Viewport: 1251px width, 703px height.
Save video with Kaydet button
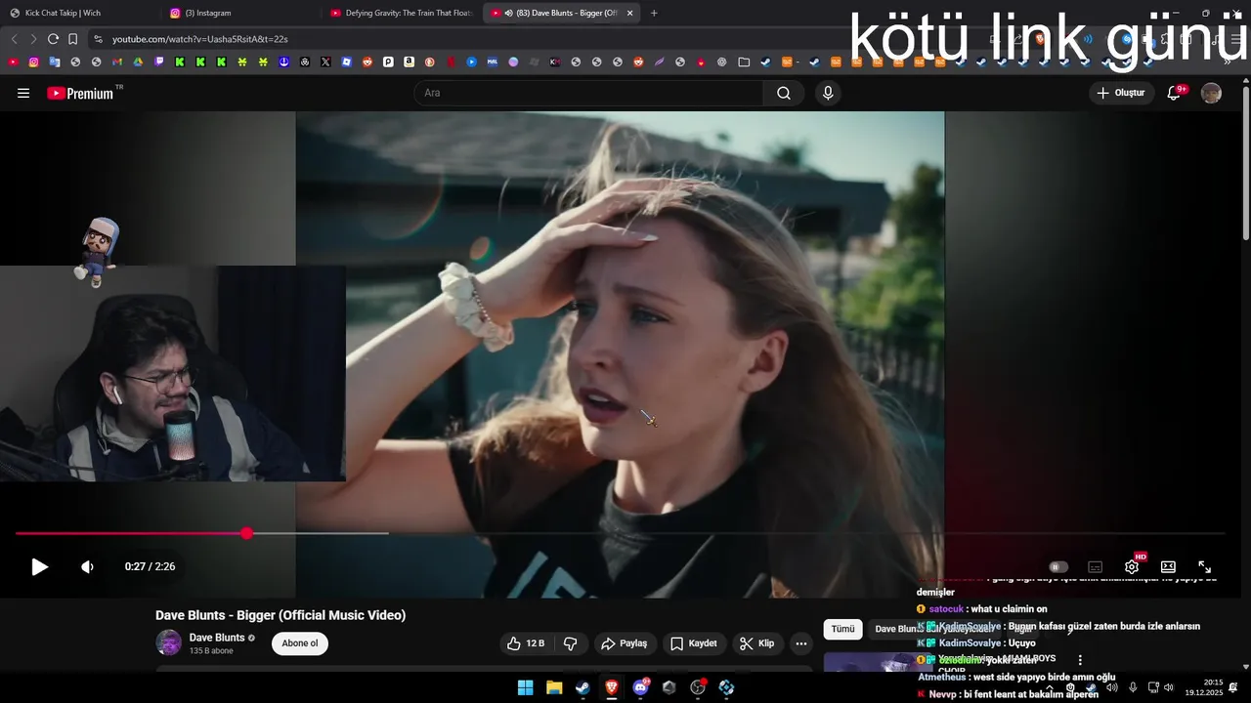[694, 643]
